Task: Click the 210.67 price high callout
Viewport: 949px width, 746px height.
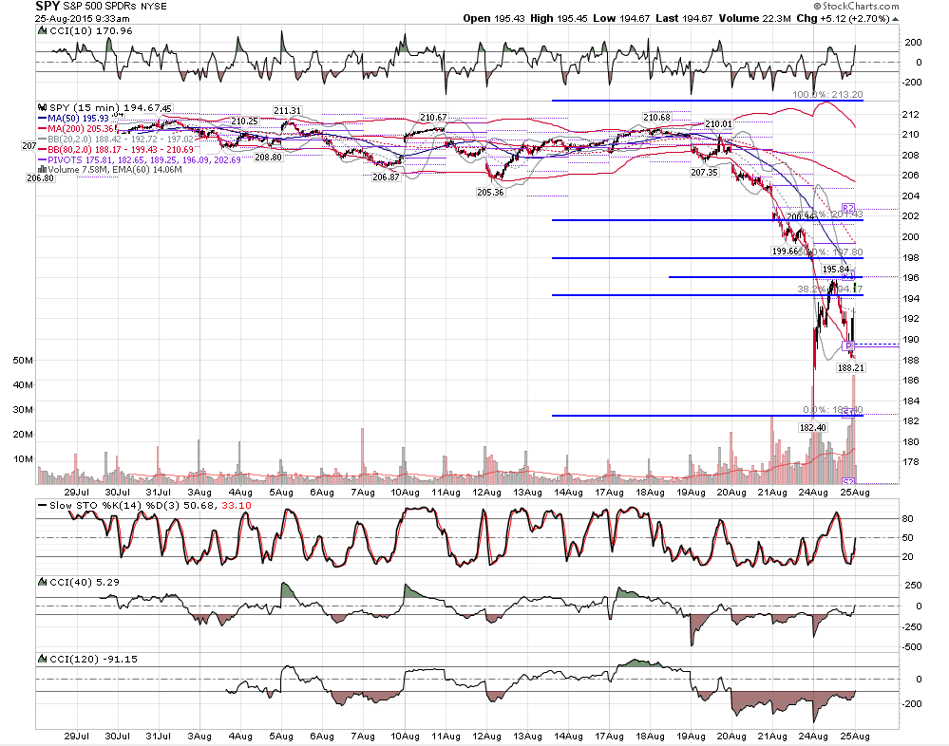Action: (x=433, y=118)
